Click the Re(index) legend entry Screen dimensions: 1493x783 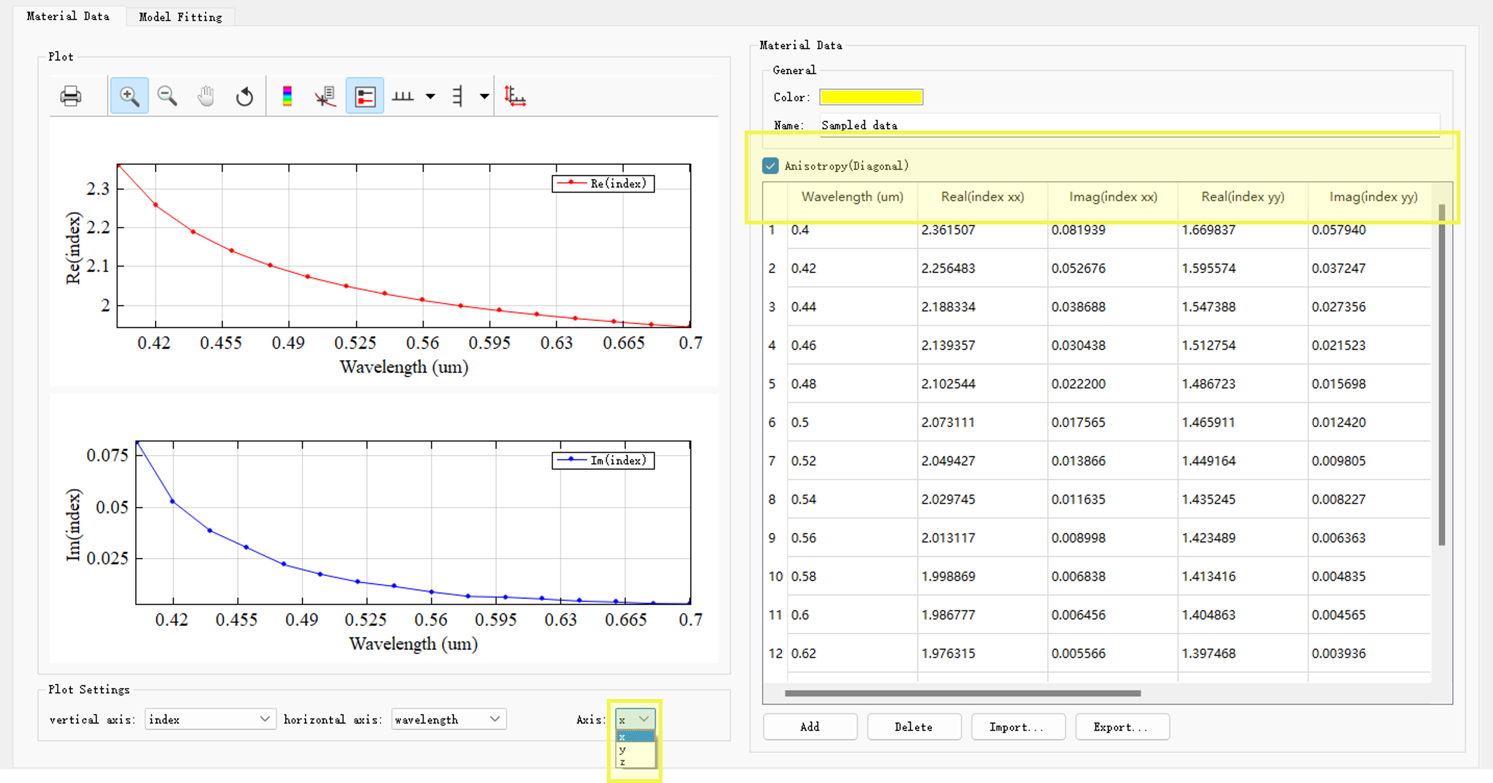click(x=603, y=184)
